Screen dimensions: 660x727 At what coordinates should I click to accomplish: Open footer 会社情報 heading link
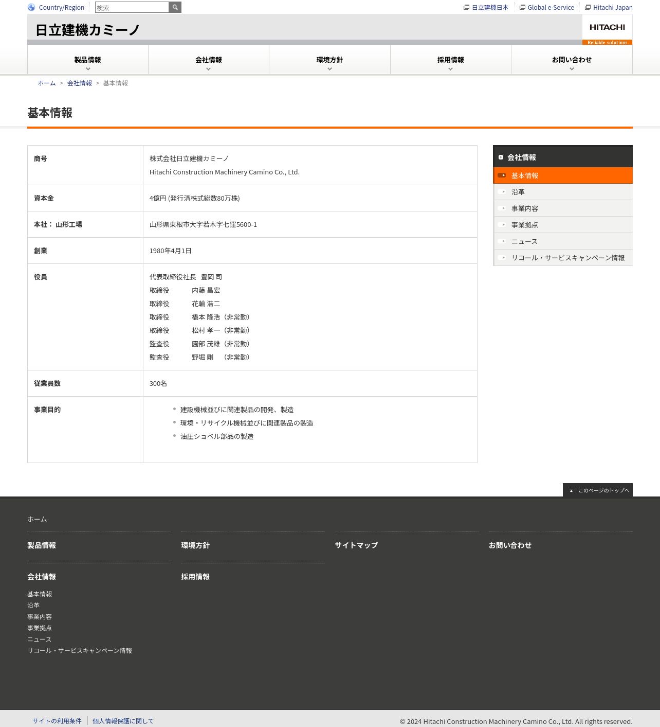click(x=42, y=577)
